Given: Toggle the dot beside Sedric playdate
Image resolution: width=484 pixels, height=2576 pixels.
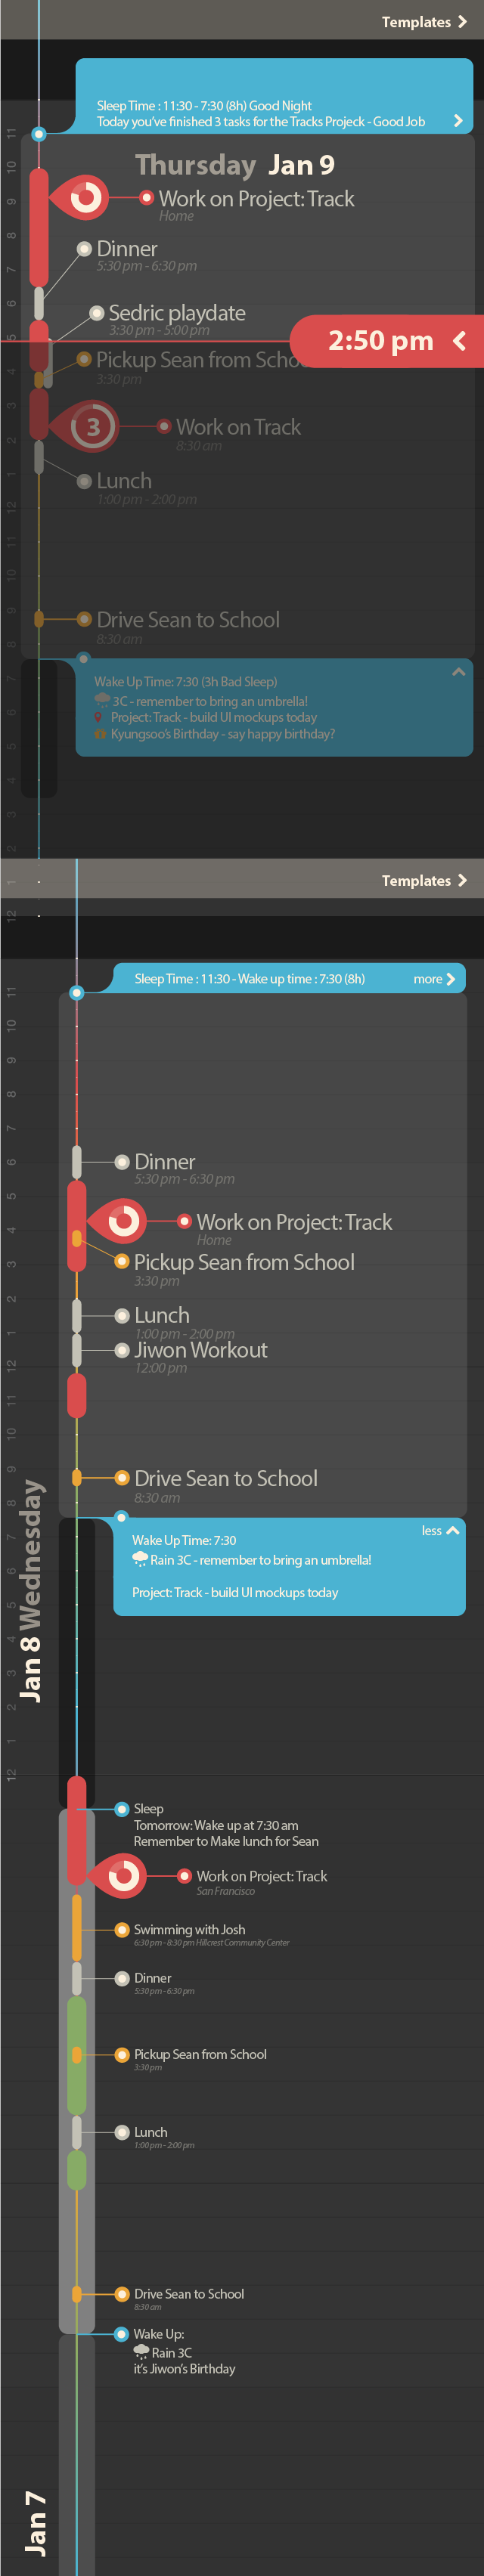Looking at the screenshot, I should click(x=97, y=313).
